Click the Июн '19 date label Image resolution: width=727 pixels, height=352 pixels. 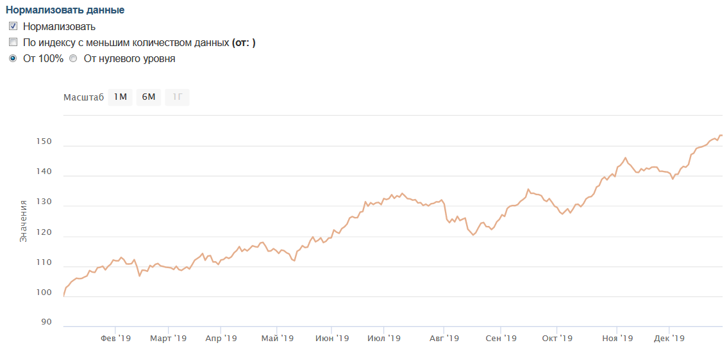click(x=333, y=339)
